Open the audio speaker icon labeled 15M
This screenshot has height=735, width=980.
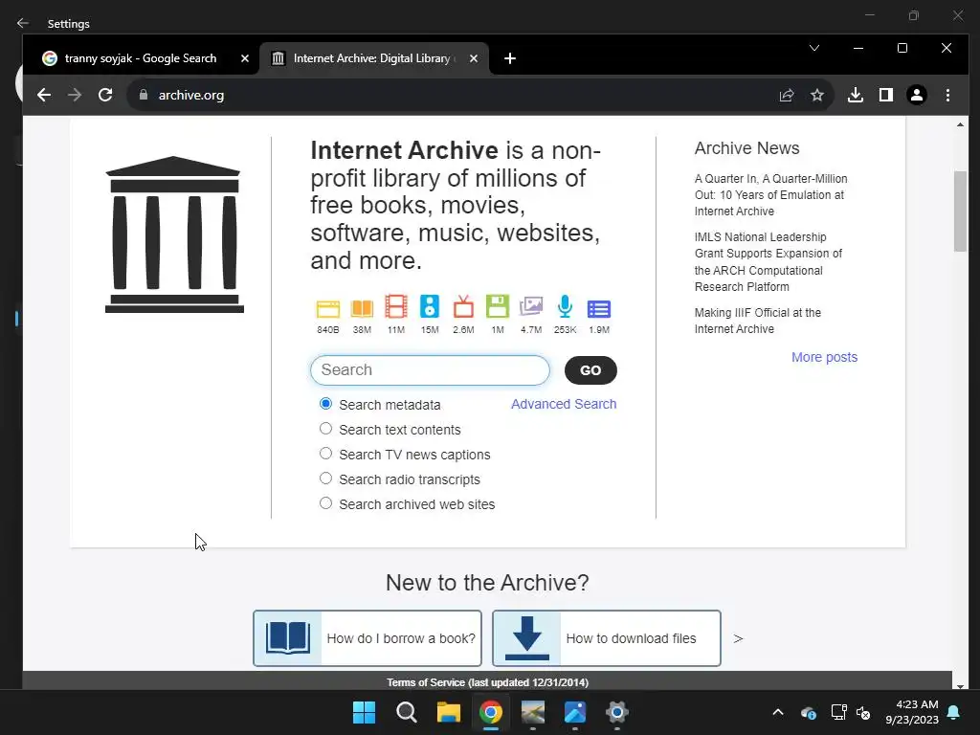[430, 307]
